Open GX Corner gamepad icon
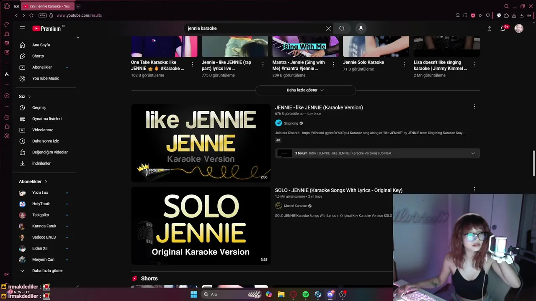The width and height of the screenshot is (536, 301). click(x=16, y=6)
